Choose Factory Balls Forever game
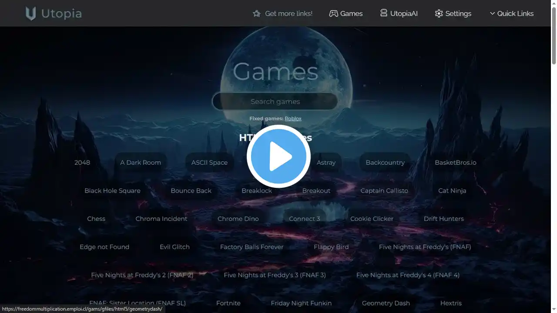The image size is (557, 313). [252, 247]
